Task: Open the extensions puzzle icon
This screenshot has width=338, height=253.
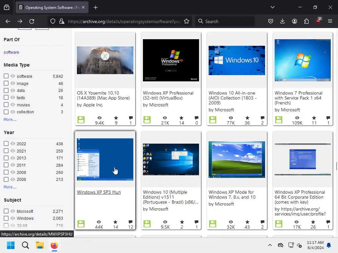Action: click(x=306, y=21)
